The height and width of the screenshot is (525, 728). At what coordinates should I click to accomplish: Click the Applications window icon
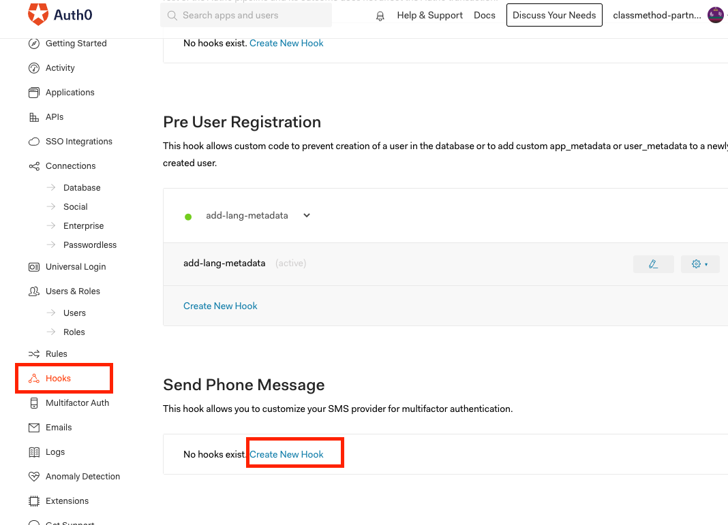[34, 93]
